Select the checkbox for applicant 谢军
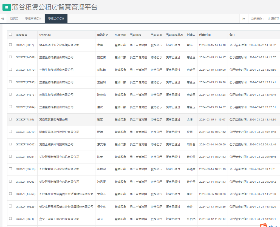 [x=10, y=119]
